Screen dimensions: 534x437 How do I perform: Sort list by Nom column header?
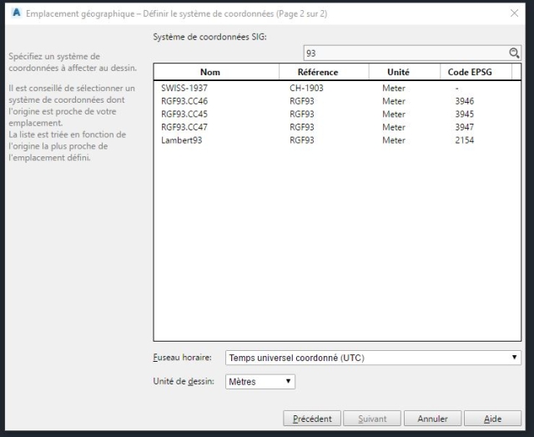point(216,72)
